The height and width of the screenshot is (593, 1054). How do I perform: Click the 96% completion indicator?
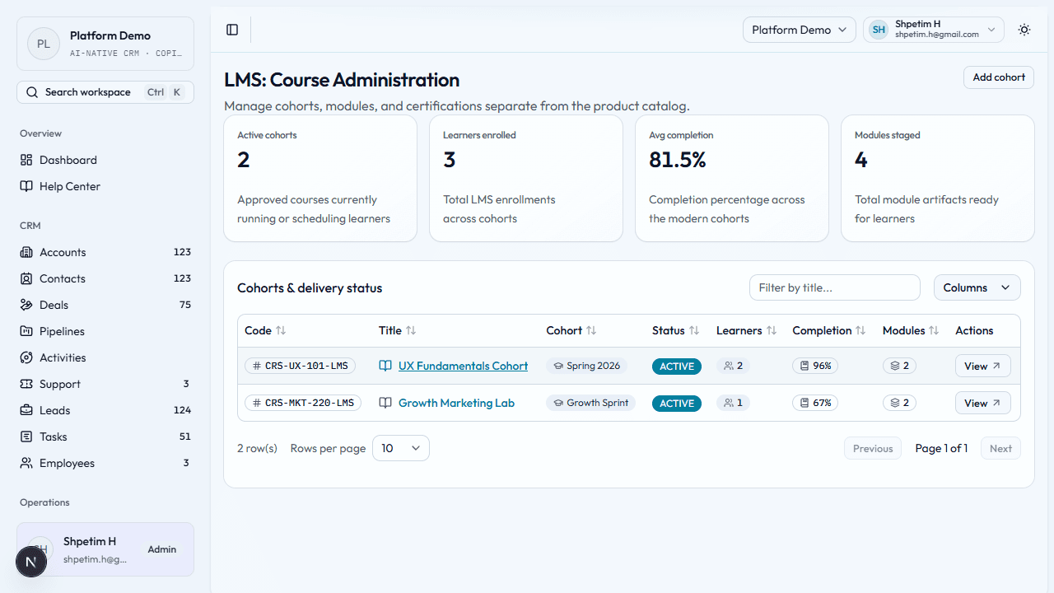pos(814,366)
